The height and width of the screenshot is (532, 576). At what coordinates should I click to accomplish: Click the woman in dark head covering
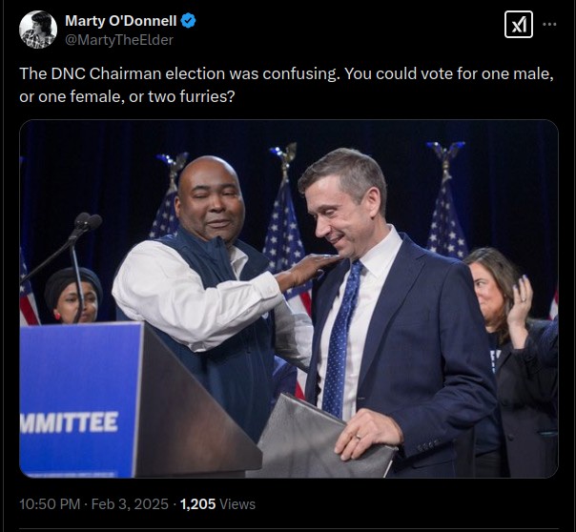[x=72, y=296]
